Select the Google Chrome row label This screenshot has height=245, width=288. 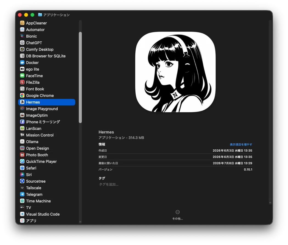click(x=40, y=96)
